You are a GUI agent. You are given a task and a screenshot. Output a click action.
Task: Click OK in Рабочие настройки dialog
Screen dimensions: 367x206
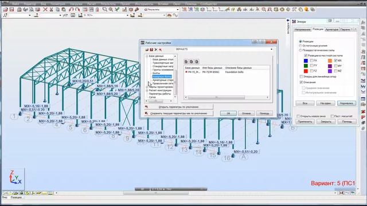pyautogui.click(x=228, y=113)
